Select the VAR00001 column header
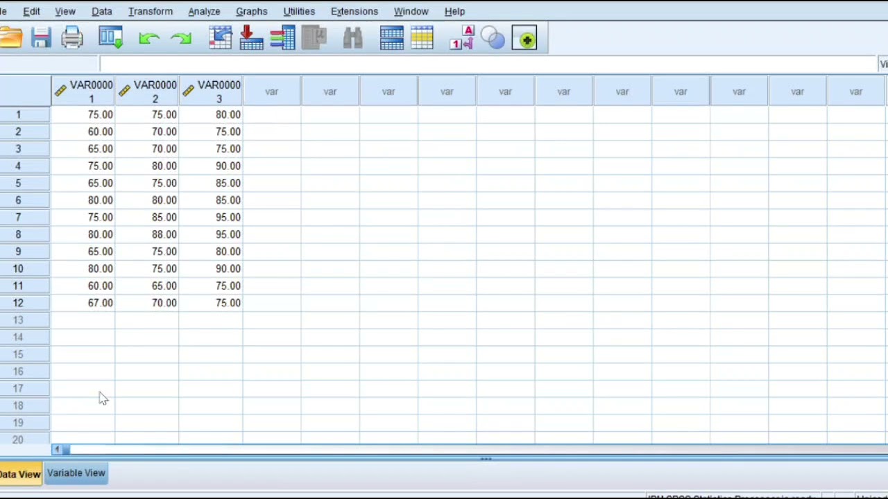The width and height of the screenshot is (888, 499). [x=83, y=91]
